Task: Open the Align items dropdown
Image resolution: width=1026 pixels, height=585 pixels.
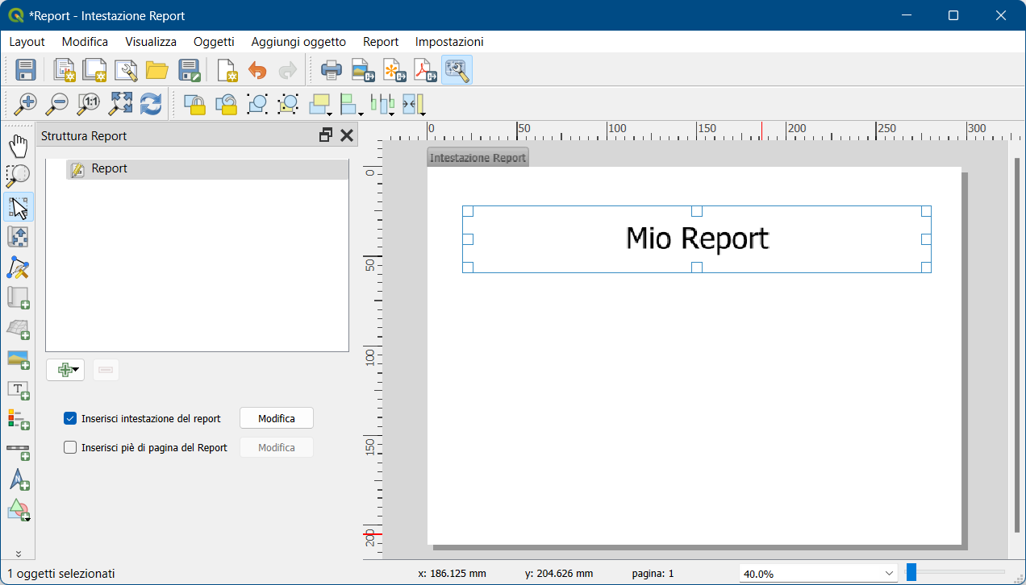Action: 351,103
